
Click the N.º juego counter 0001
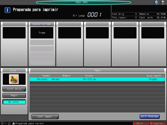94,15
